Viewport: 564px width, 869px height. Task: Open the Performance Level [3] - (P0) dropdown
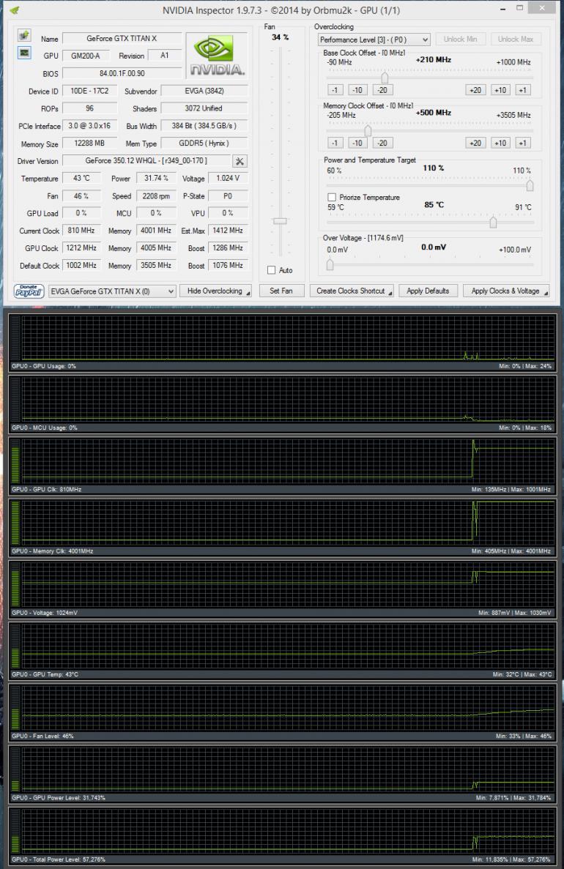374,40
